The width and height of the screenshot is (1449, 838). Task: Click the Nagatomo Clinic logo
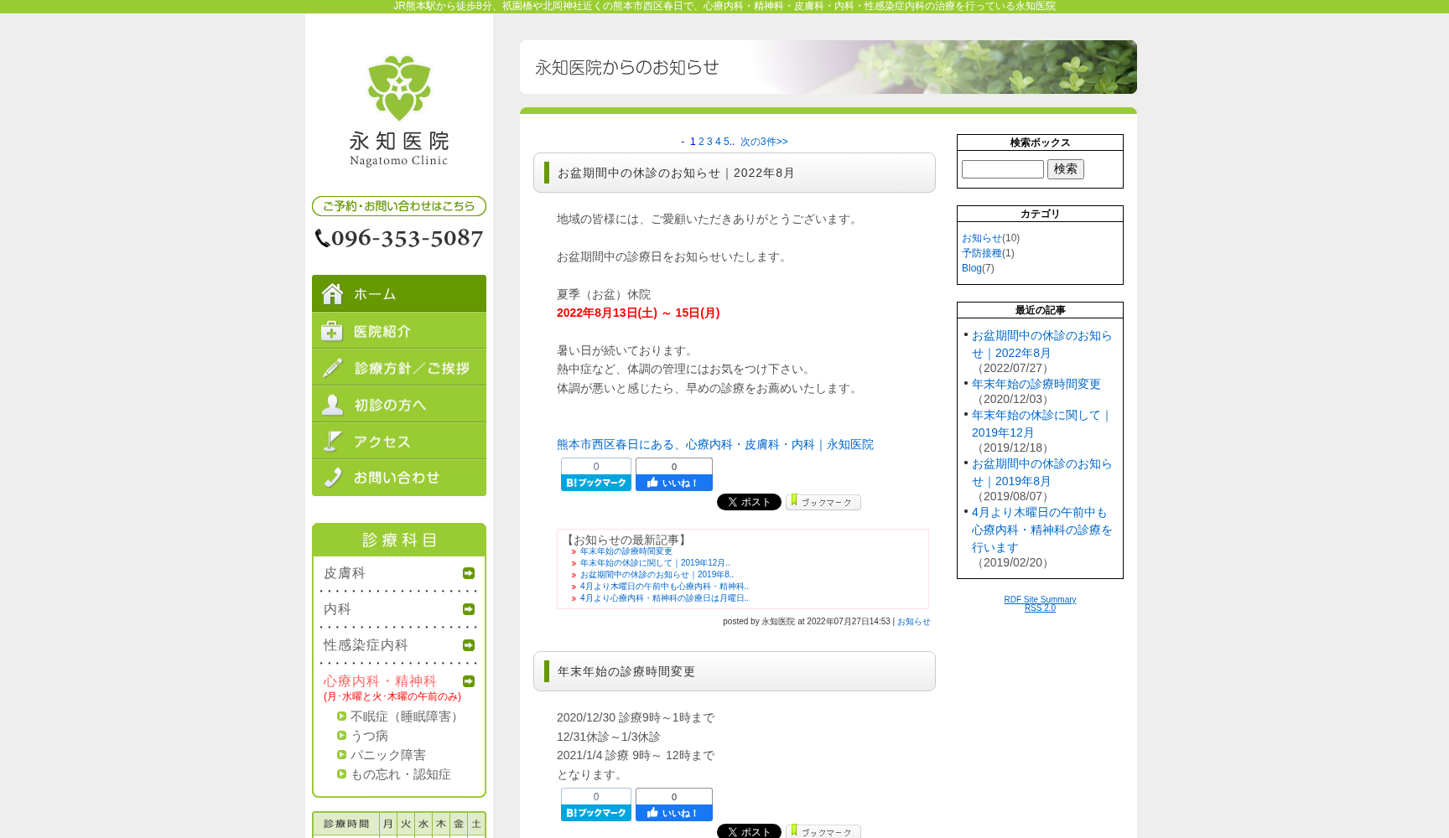pos(399,111)
